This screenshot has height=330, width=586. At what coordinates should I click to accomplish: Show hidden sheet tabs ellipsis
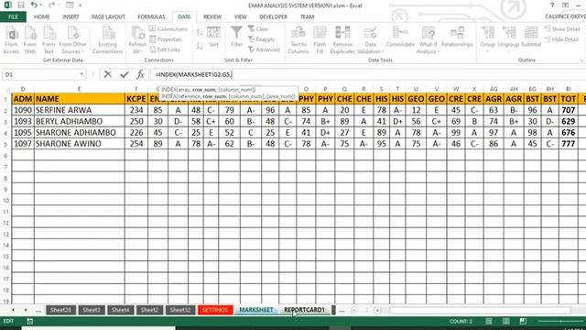[342, 310]
